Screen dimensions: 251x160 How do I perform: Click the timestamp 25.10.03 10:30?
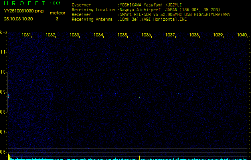tap(18, 19)
